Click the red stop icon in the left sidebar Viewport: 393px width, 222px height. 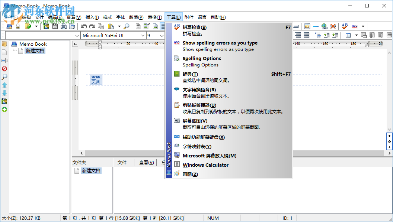pos(5,68)
